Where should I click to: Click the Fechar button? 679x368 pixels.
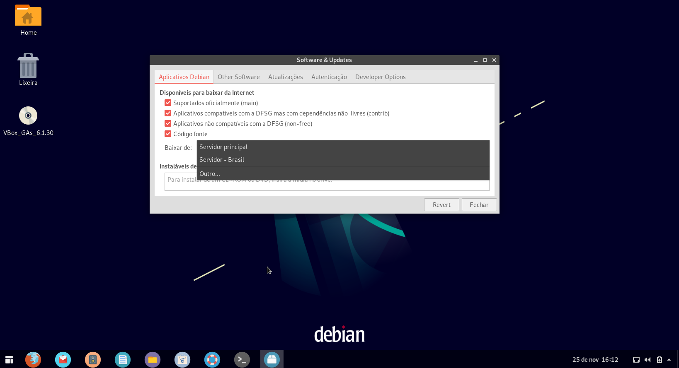click(479, 205)
